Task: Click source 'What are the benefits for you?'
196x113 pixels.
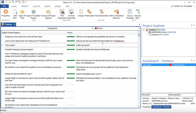Action: tap(19, 74)
